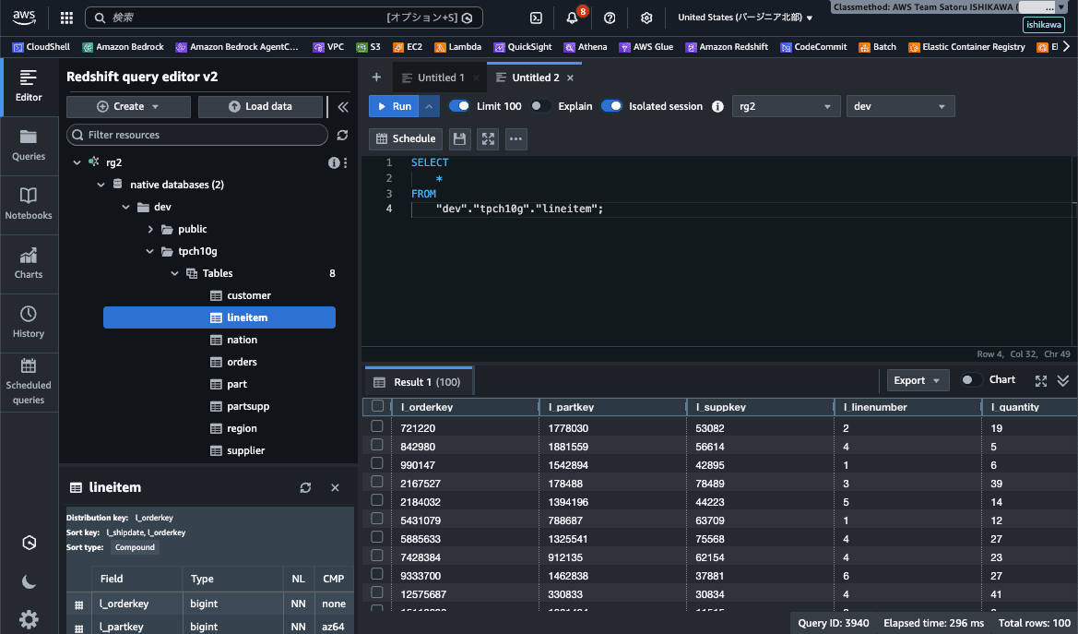This screenshot has width=1078, height=634.
Task: Click the hexagon icon above the moon
Action: [x=29, y=544]
